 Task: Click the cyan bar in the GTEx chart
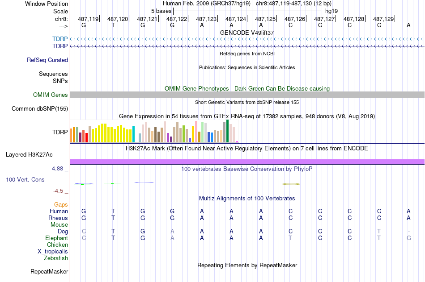(133, 134)
